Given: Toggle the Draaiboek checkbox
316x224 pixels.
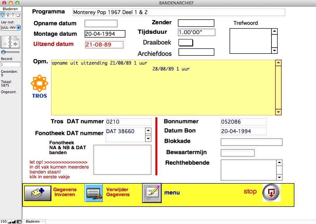Looking at the screenshot, I should point(186,43).
